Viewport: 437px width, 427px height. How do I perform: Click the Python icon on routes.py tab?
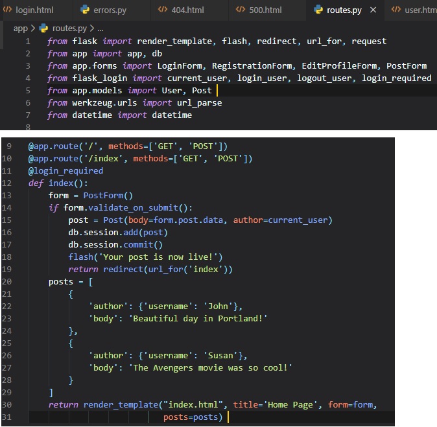point(318,10)
